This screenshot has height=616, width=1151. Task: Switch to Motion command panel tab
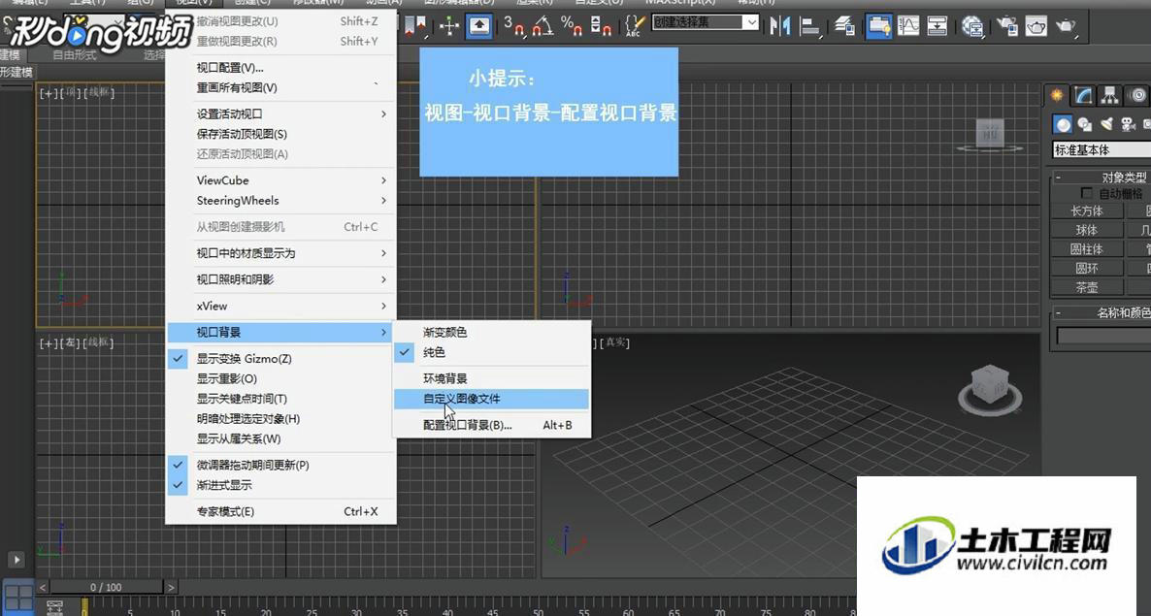click(1137, 95)
